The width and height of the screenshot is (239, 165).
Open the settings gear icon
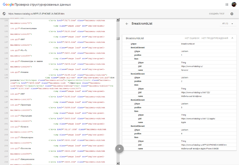coord(232,14)
